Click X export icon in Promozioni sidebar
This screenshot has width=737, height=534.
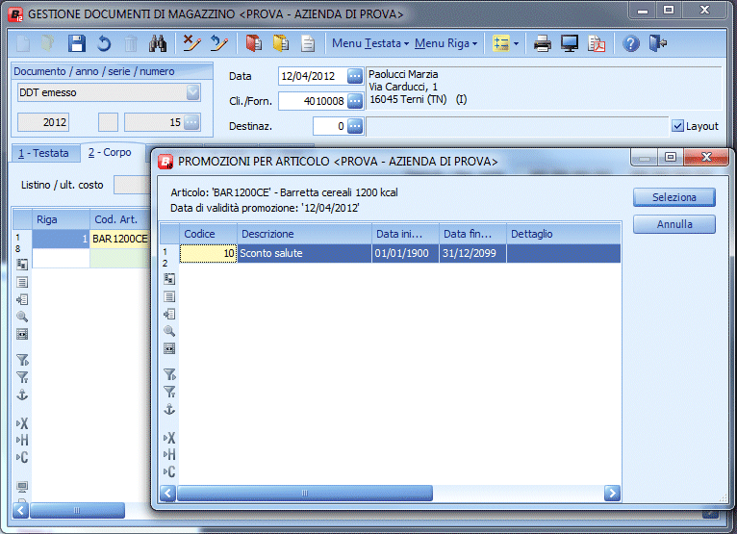[x=169, y=438]
